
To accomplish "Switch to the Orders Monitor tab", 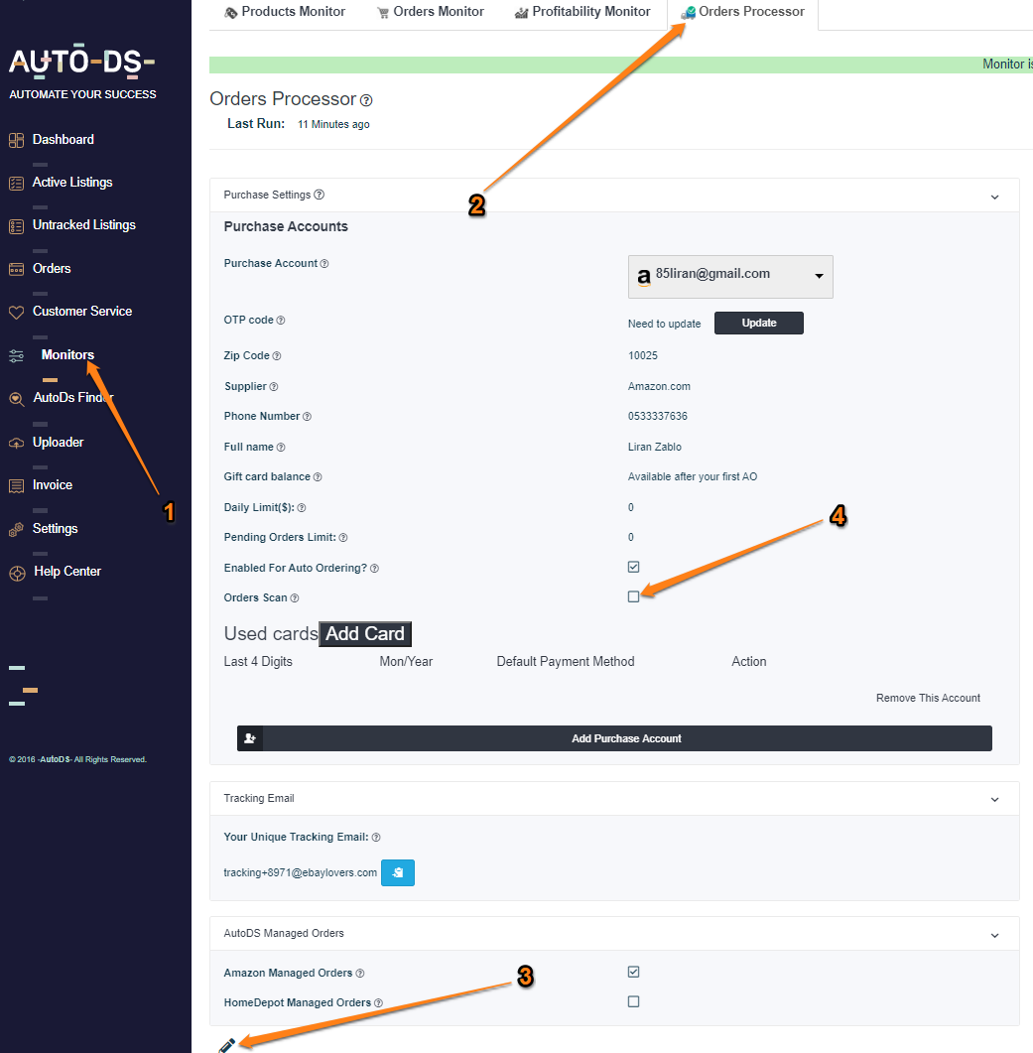I will pyautogui.click(x=431, y=12).
